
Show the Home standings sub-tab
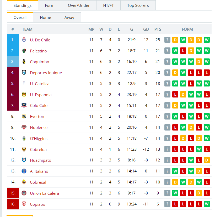(45, 18)
